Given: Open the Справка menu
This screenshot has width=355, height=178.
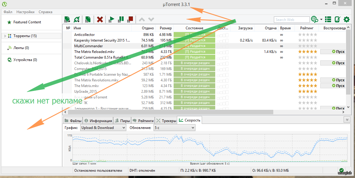Looking at the screenshot, I should click(x=45, y=12).
